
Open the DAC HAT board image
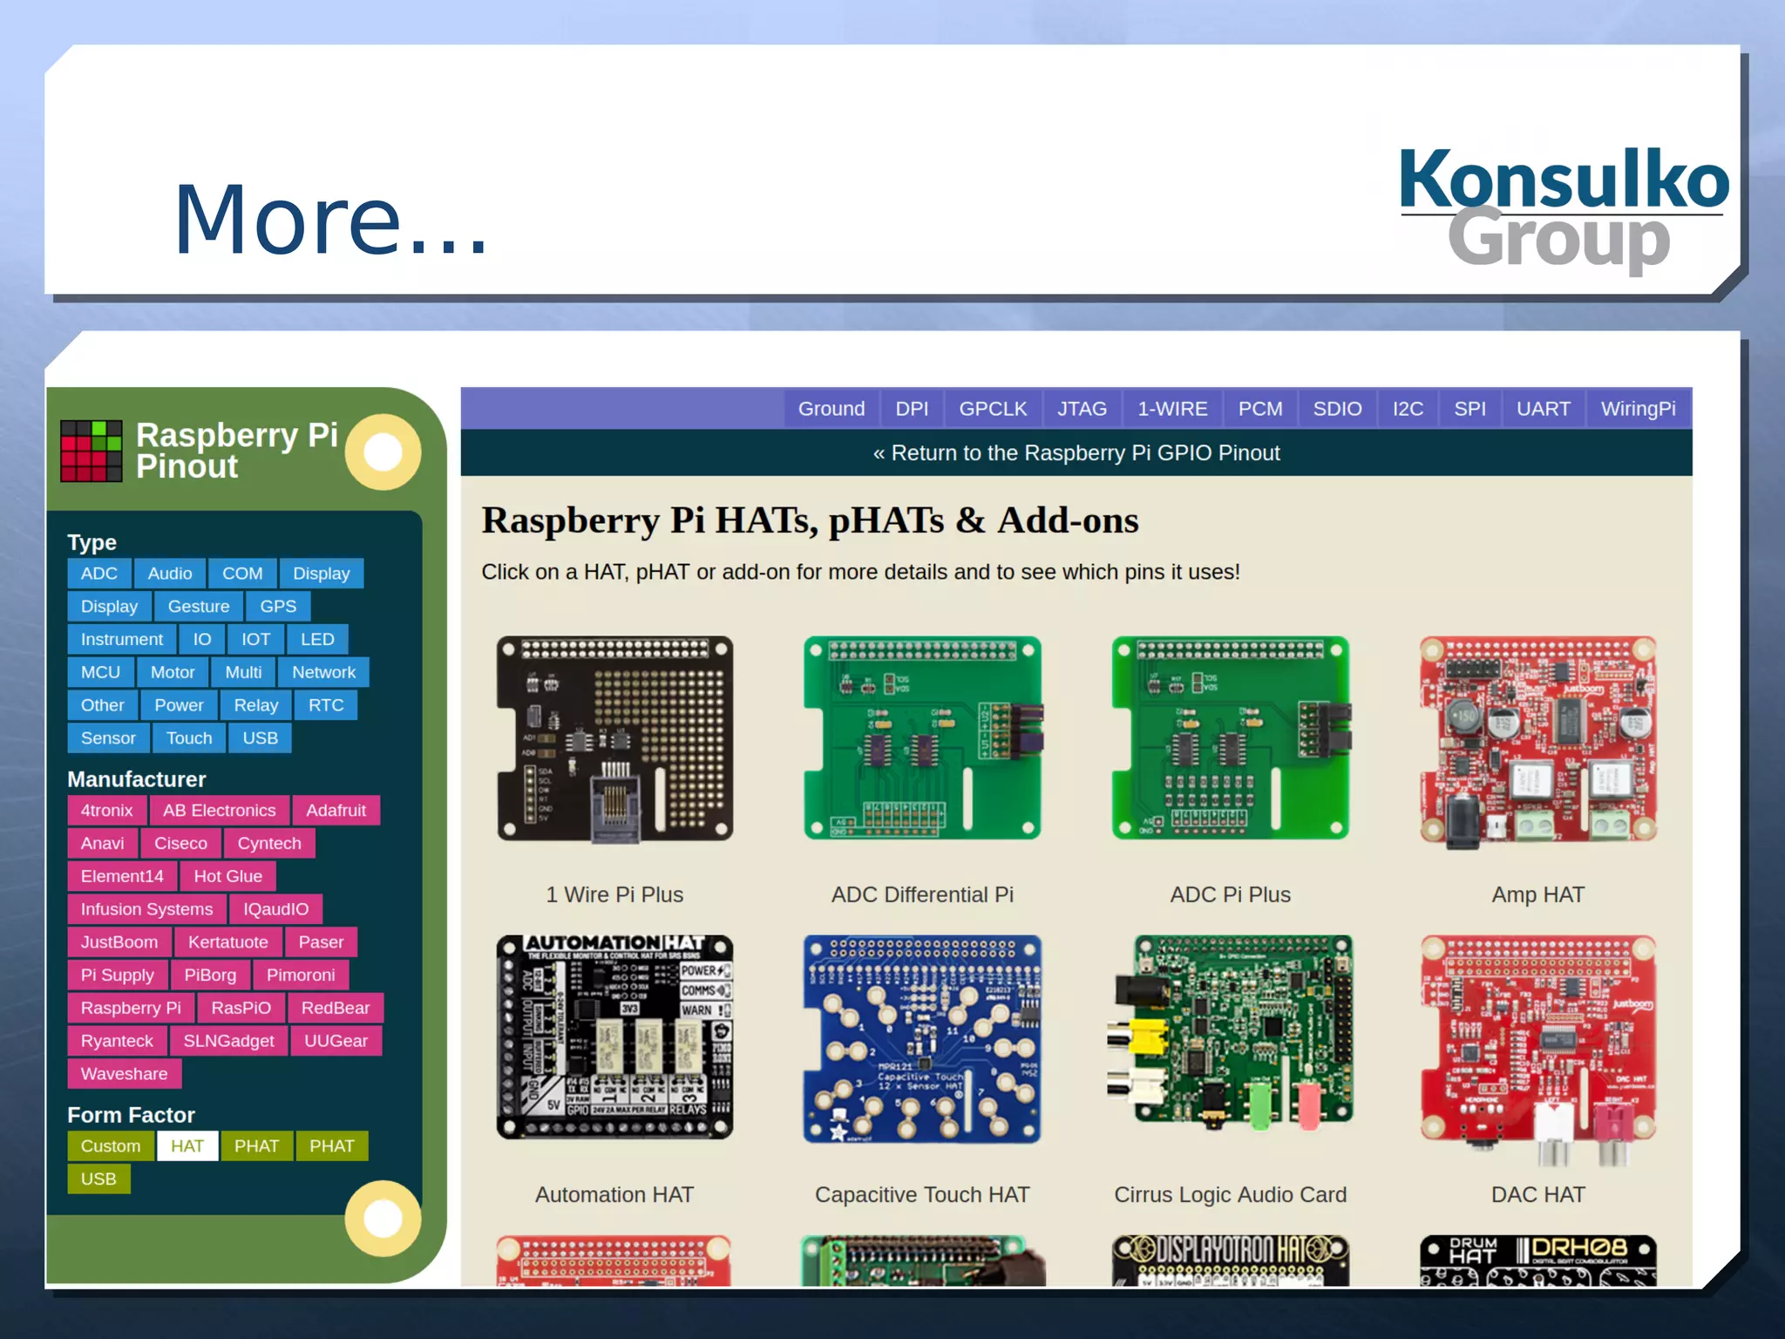coord(1537,1050)
